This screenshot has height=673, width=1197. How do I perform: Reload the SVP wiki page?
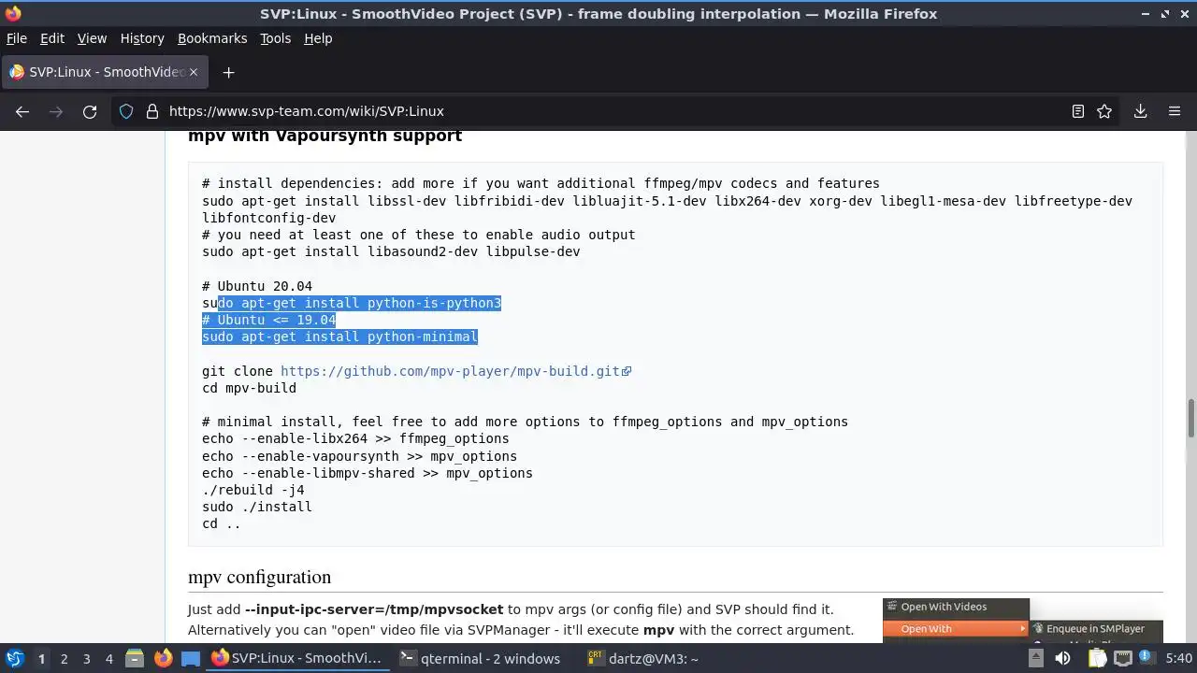tap(90, 111)
